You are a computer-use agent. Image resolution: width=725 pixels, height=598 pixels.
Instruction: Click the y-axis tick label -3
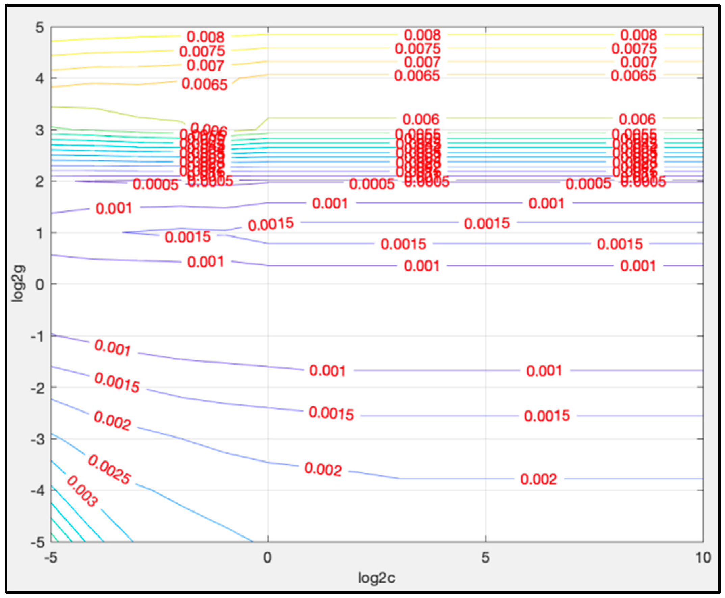tap(37, 440)
